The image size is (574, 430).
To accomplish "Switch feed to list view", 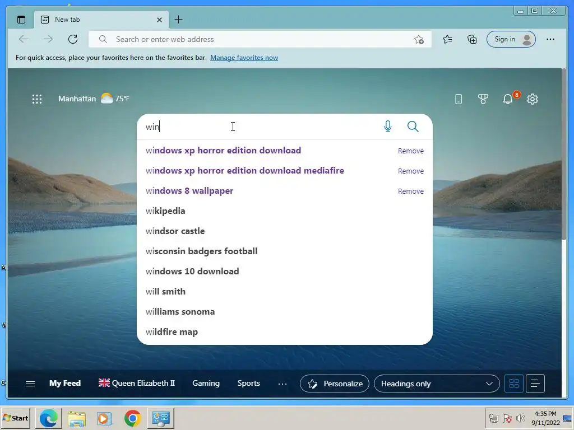I will (535, 384).
